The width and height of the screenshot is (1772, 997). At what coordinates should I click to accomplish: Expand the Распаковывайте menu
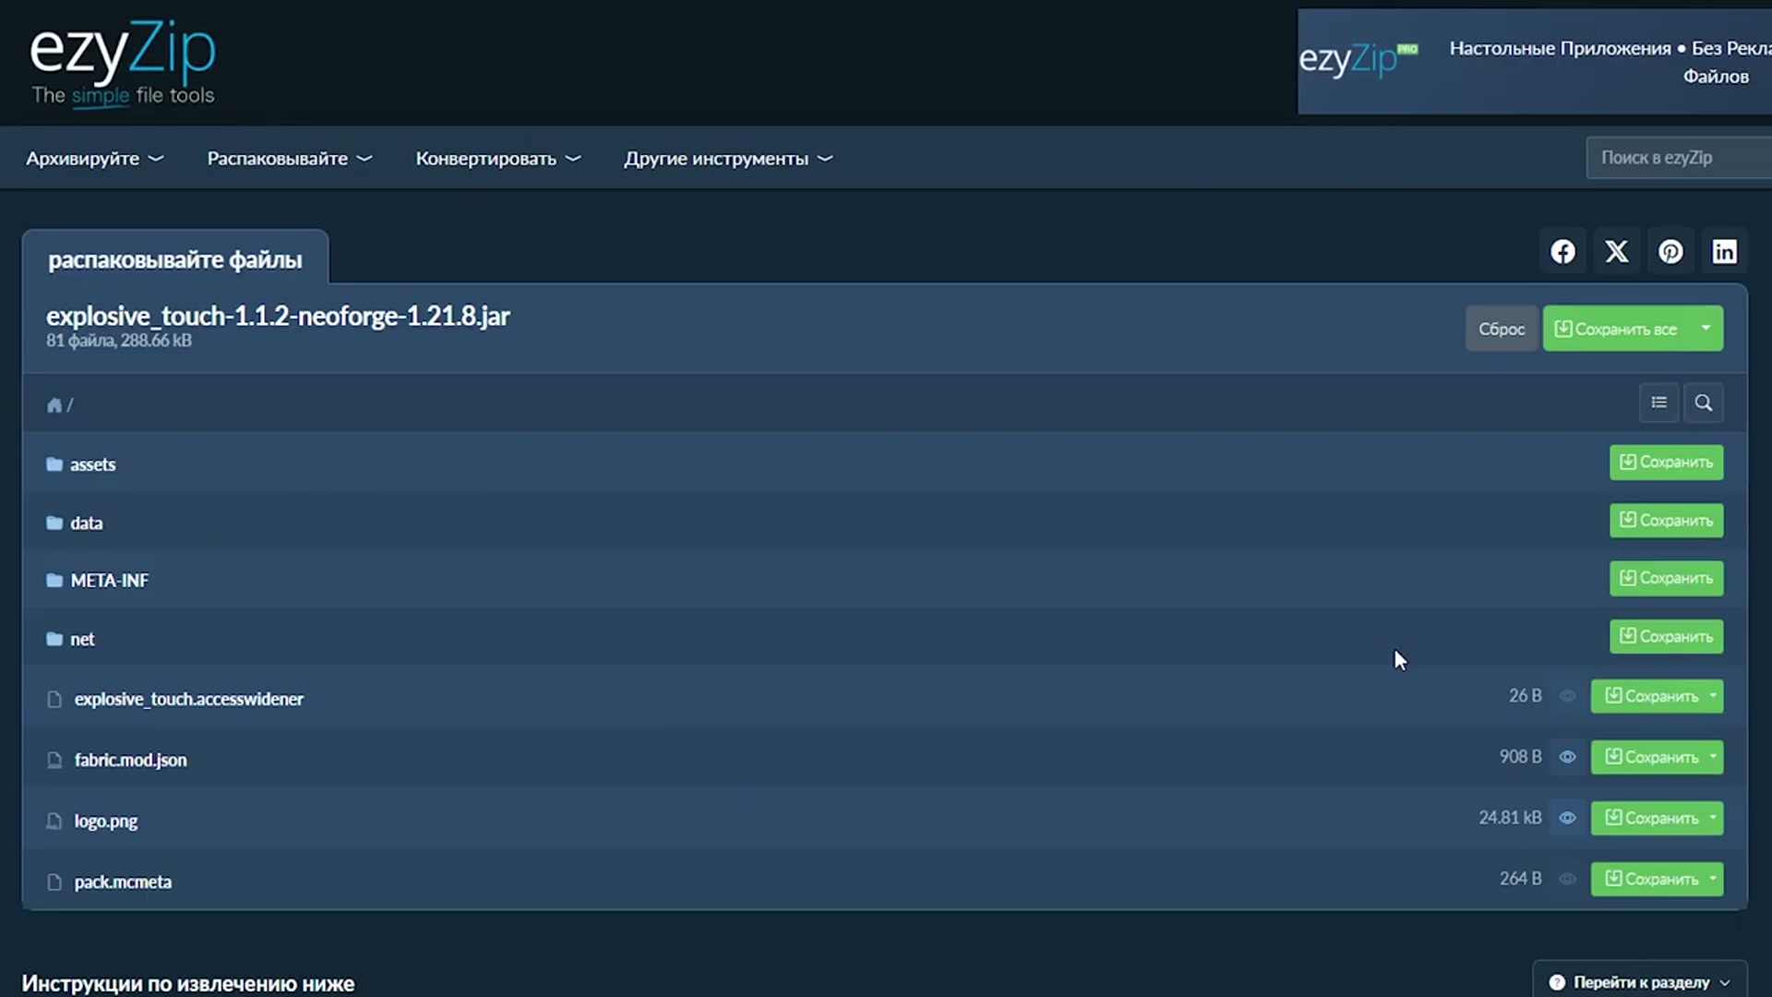pyautogui.click(x=290, y=158)
